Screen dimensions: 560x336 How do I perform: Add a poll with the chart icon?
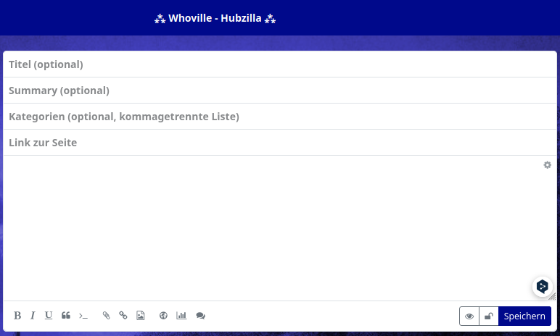point(181,316)
